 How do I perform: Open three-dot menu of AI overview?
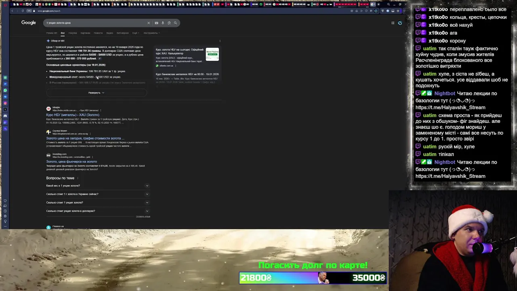click(x=220, y=41)
